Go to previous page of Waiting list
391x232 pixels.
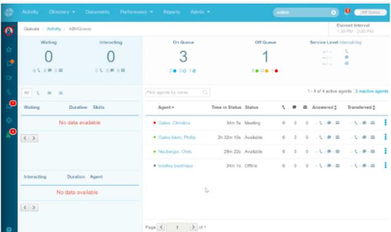click(25, 138)
